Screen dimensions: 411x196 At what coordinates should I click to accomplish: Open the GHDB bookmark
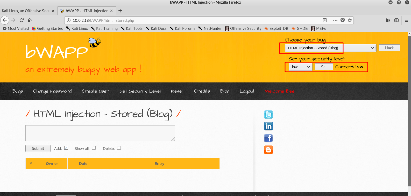click(300, 29)
